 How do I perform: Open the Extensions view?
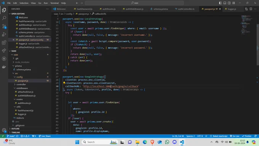click(4, 42)
